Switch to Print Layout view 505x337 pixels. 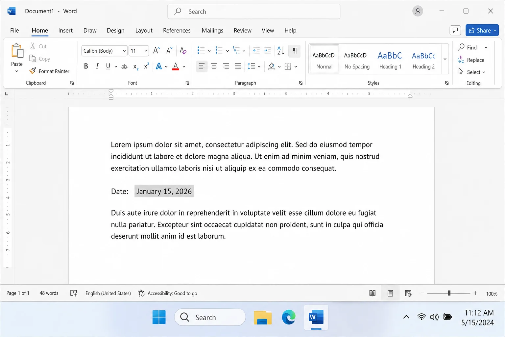(390, 293)
